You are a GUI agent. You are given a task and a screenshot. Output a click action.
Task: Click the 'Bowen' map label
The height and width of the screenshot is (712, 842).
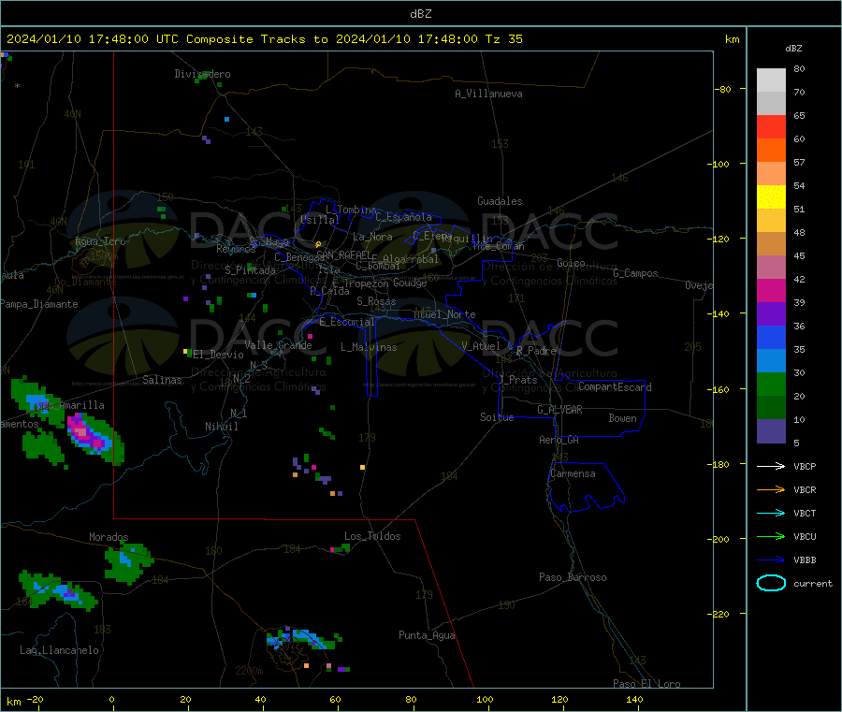click(622, 418)
